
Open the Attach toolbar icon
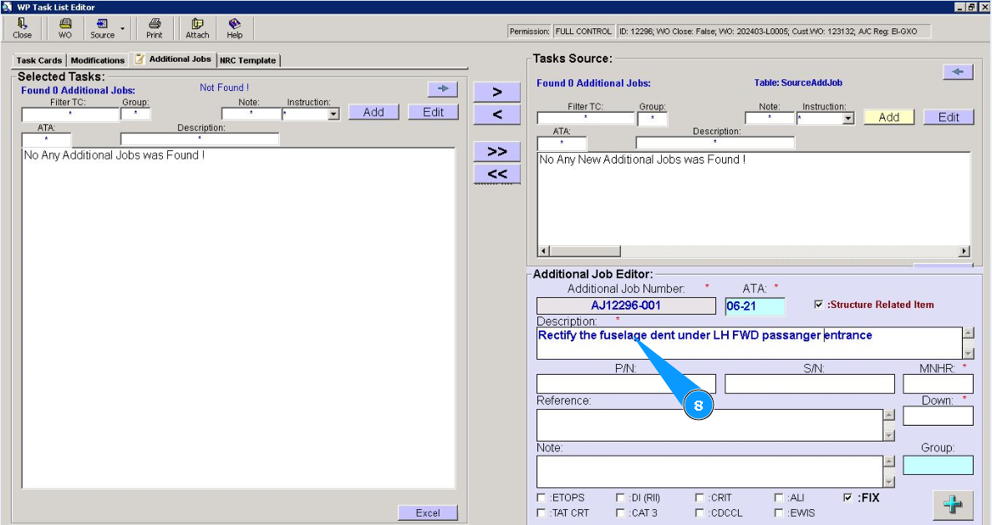[x=197, y=28]
